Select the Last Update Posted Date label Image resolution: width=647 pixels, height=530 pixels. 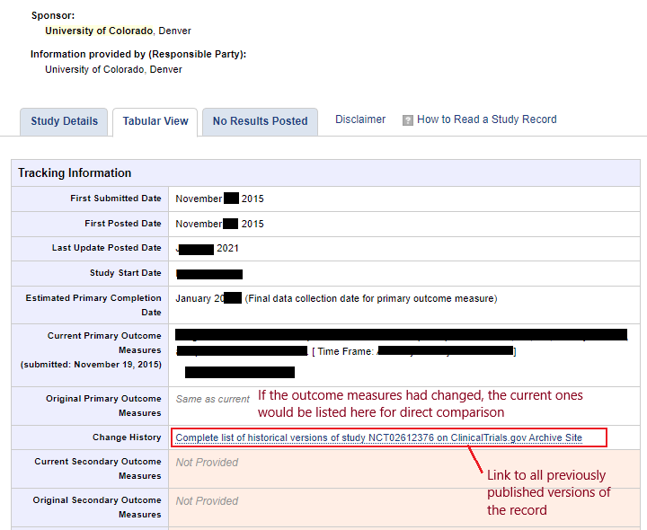coord(106,248)
